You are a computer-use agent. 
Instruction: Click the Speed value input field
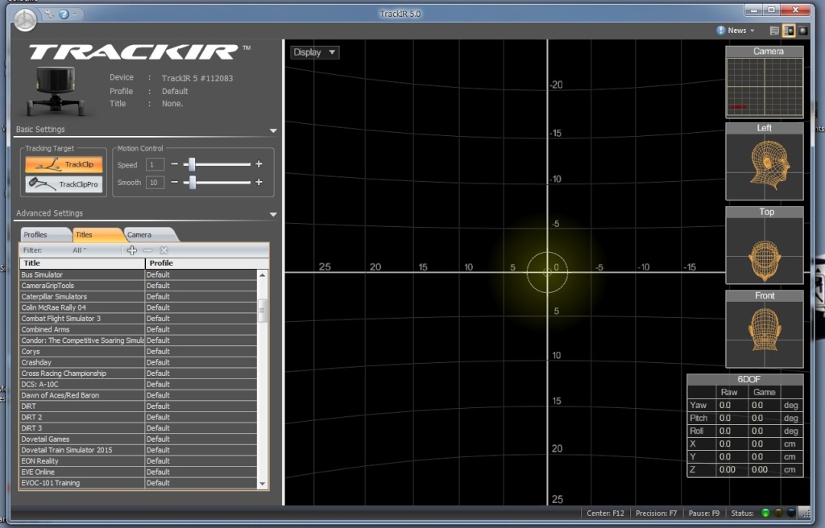pyautogui.click(x=155, y=165)
